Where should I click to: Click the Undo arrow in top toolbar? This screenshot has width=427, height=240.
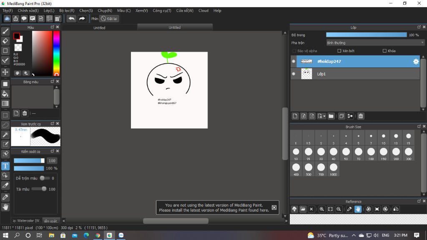71,18
